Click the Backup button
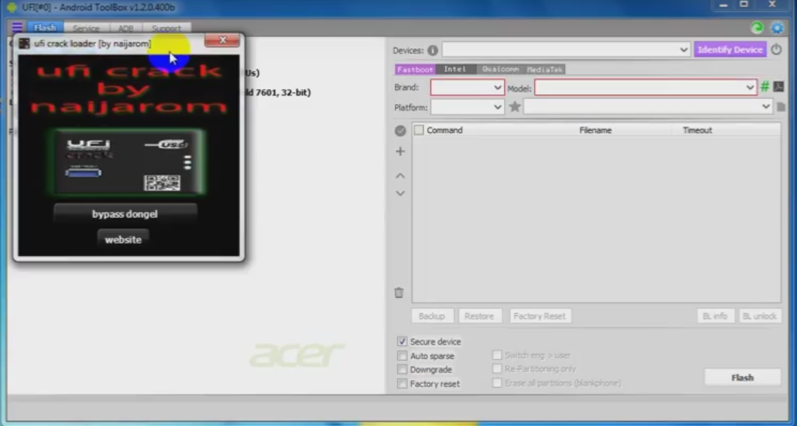797x426 pixels. [431, 315]
